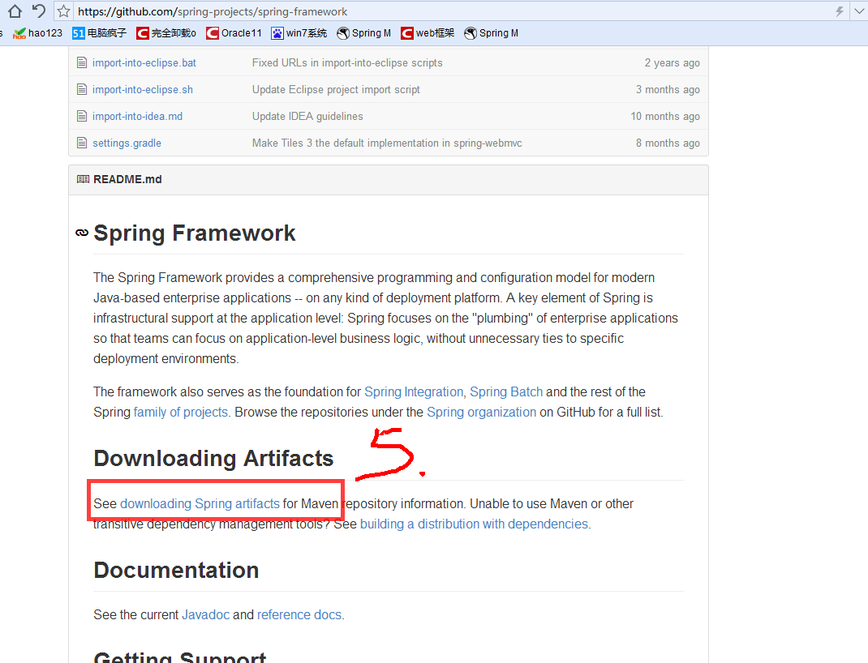
Task: Click the README.md header label
Action: [127, 179]
